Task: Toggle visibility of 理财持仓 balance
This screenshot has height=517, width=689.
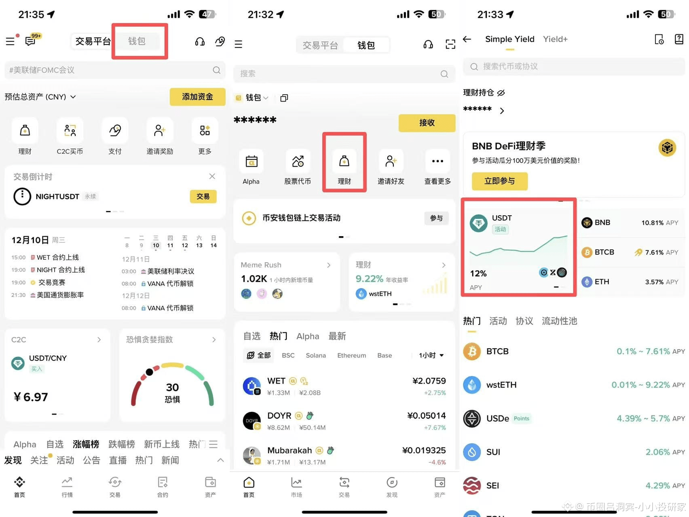Action: point(501,93)
